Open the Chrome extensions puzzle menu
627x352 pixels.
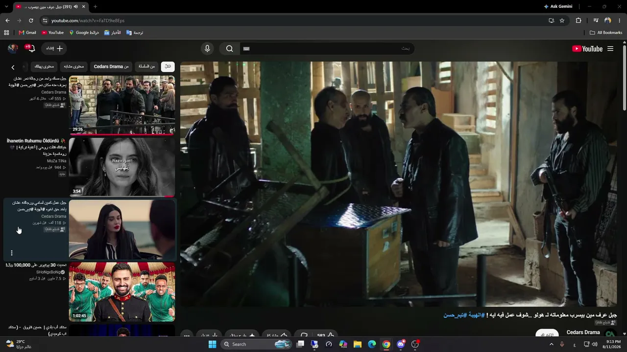click(579, 21)
